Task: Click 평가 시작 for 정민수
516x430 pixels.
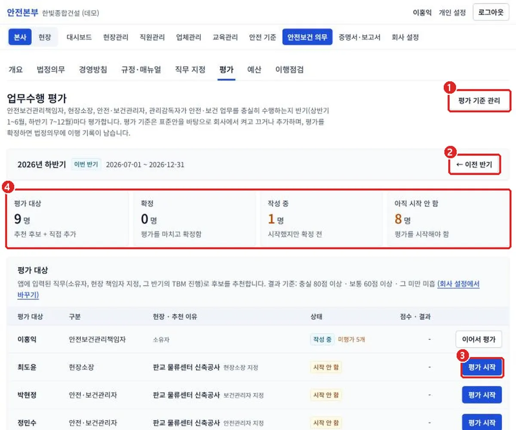Action: click(482, 422)
